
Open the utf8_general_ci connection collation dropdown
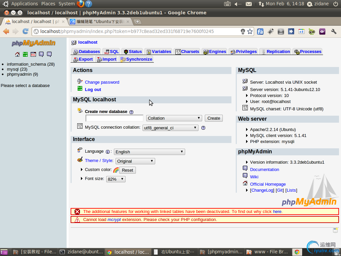tap(170, 128)
